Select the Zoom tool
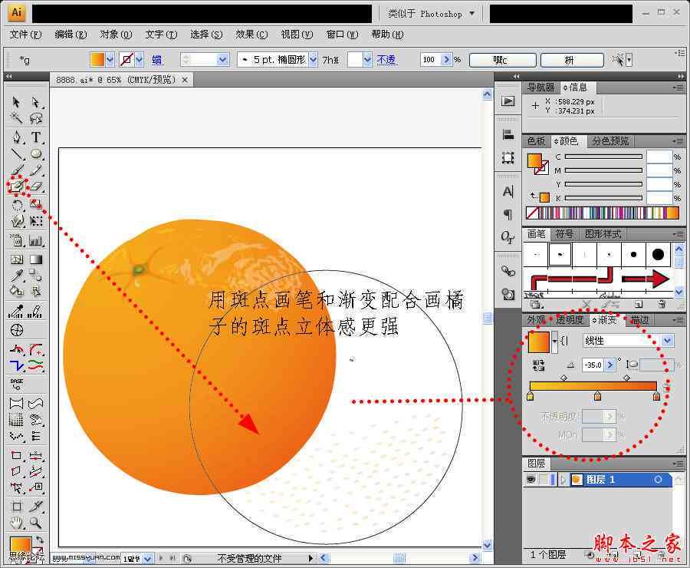This screenshot has height=568, width=690. [x=36, y=523]
